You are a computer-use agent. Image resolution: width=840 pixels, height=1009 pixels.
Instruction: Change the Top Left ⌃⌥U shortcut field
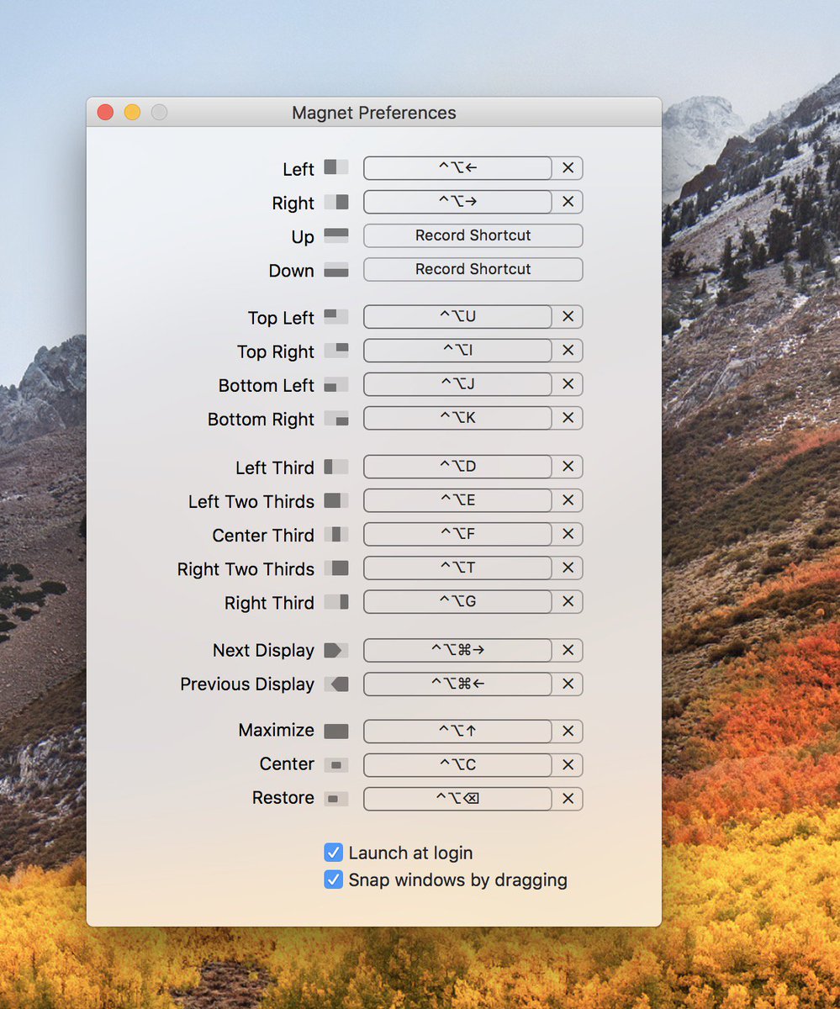(x=458, y=316)
